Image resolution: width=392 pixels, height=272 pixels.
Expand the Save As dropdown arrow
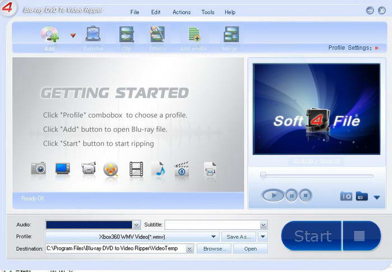(263, 237)
